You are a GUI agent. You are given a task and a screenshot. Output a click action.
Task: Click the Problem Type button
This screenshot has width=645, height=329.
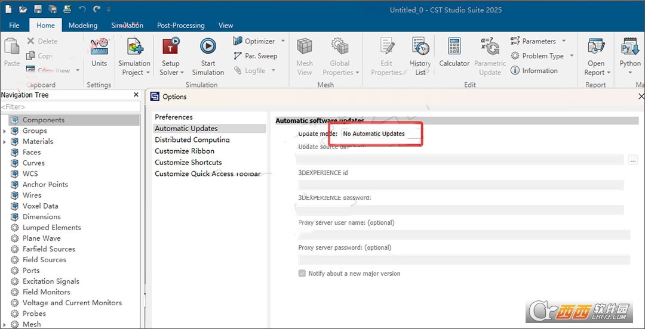click(x=537, y=56)
